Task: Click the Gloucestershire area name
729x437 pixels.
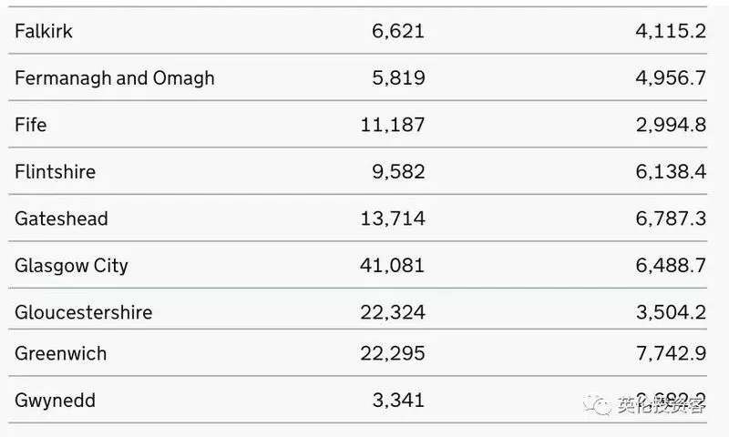Action: [84, 312]
